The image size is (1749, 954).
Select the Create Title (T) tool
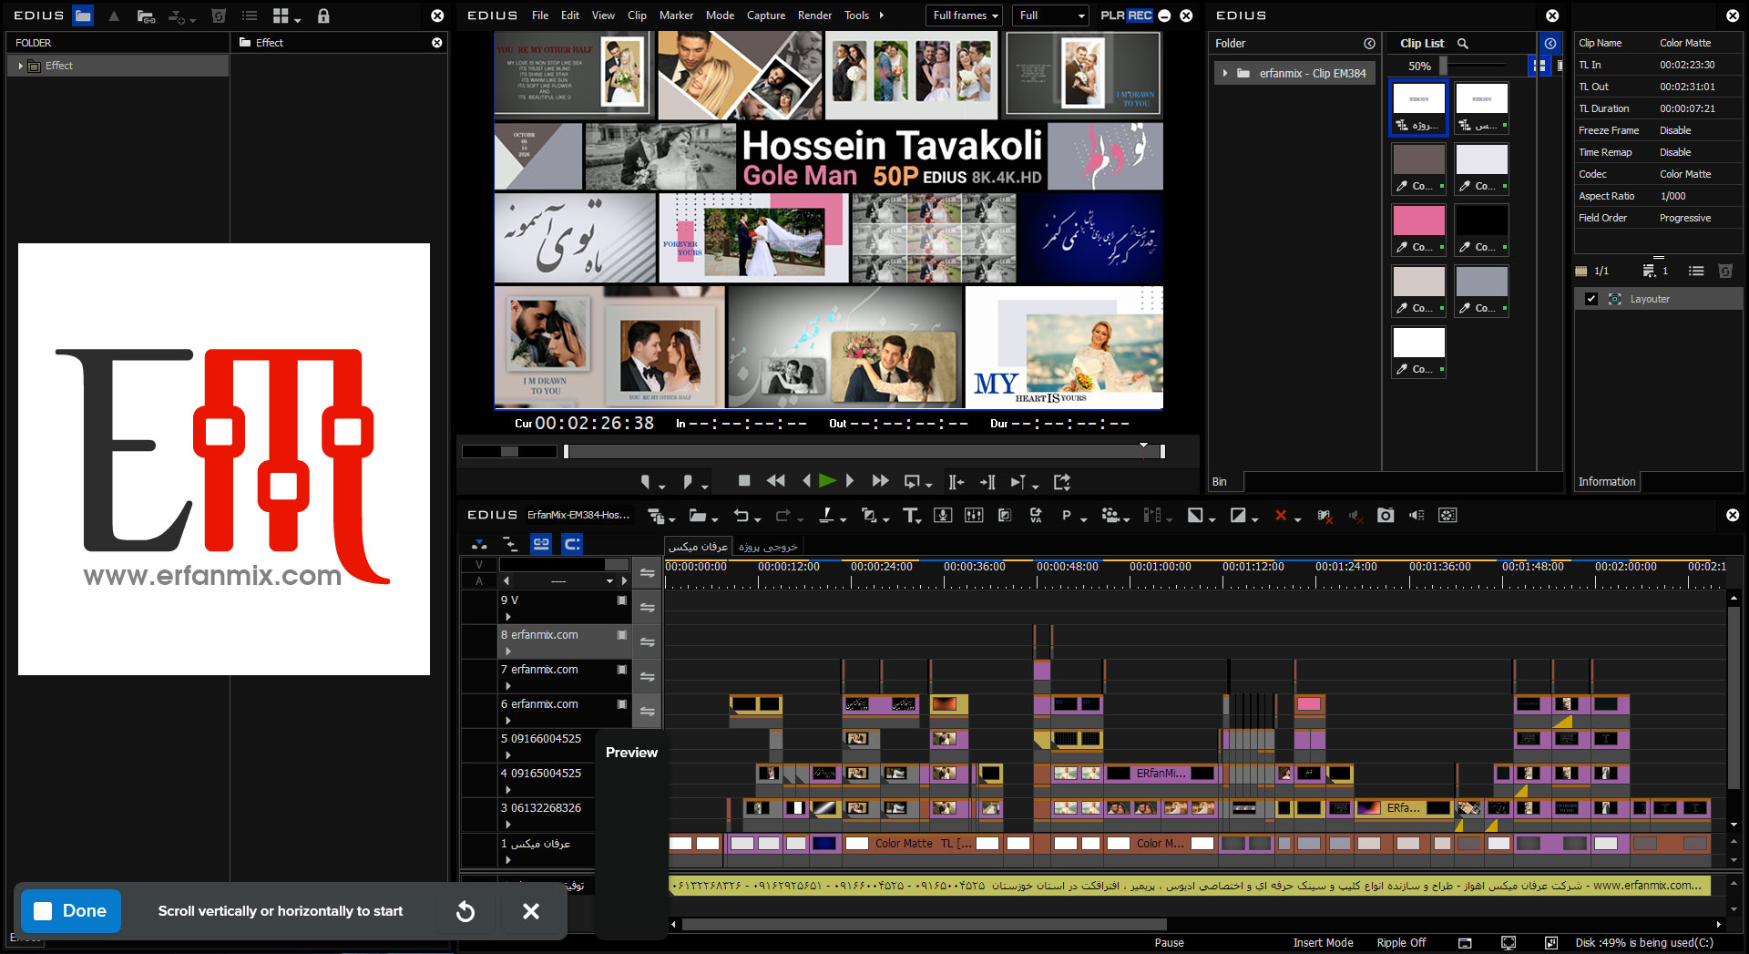point(910,516)
